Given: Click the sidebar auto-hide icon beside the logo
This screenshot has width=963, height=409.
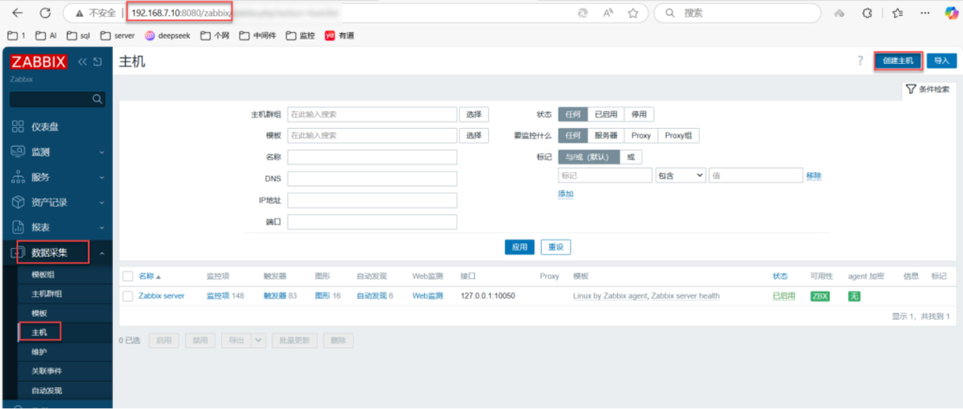Looking at the screenshot, I should [x=97, y=62].
